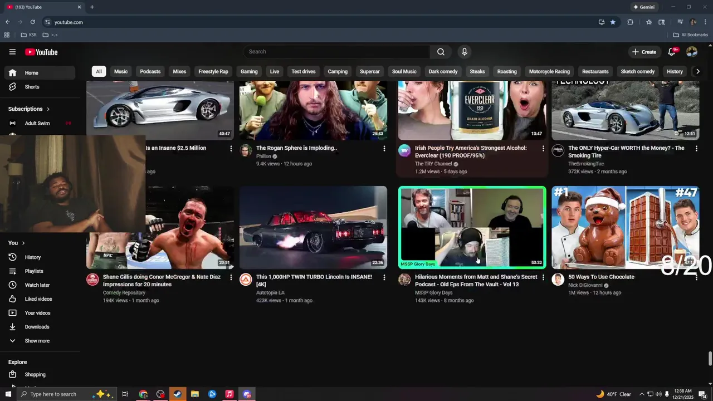Play the 1,000HP Twin Turbo Lincoln thumbnail
Viewport: 713px width, 401px height.
pyautogui.click(x=313, y=228)
